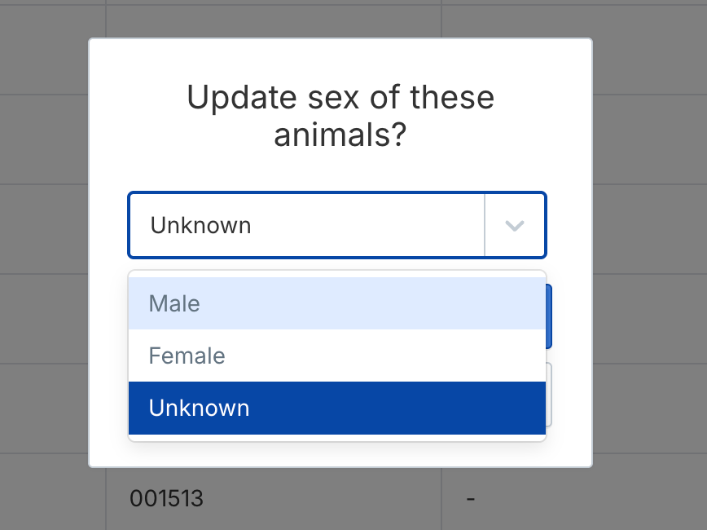Screen dimensions: 707x530
Task: Click the select field showing Unknown
Action: [337, 225]
